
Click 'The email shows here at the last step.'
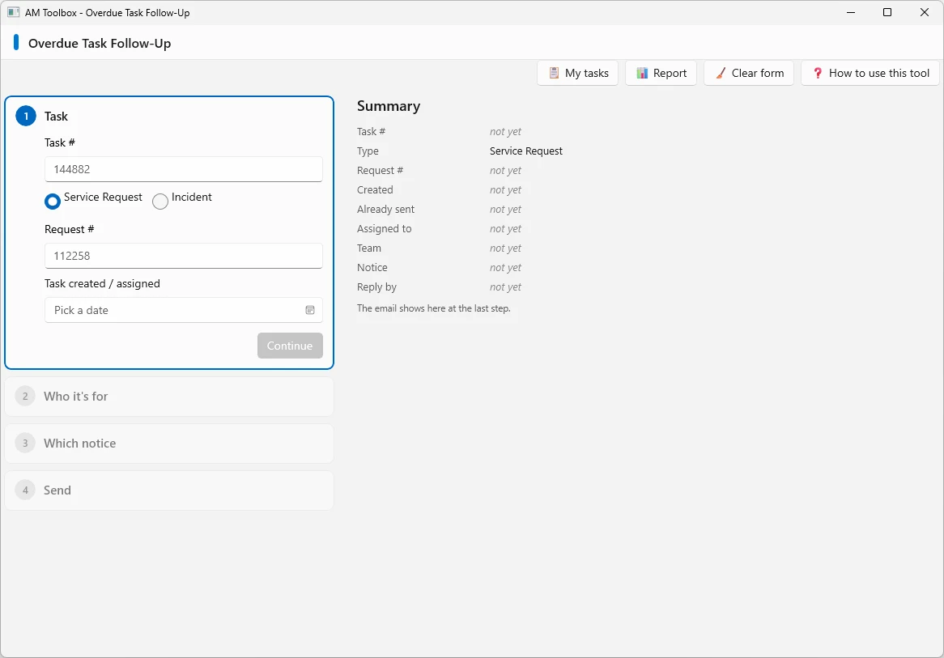click(433, 308)
